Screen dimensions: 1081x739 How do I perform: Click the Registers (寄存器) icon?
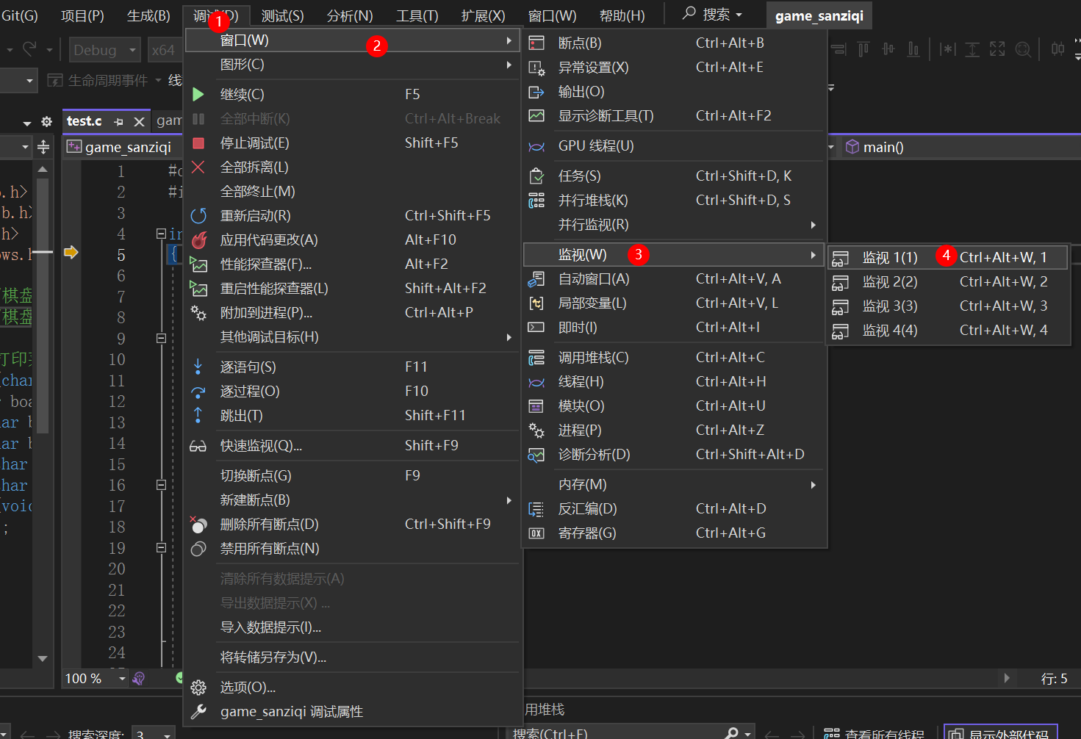click(536, 533)
